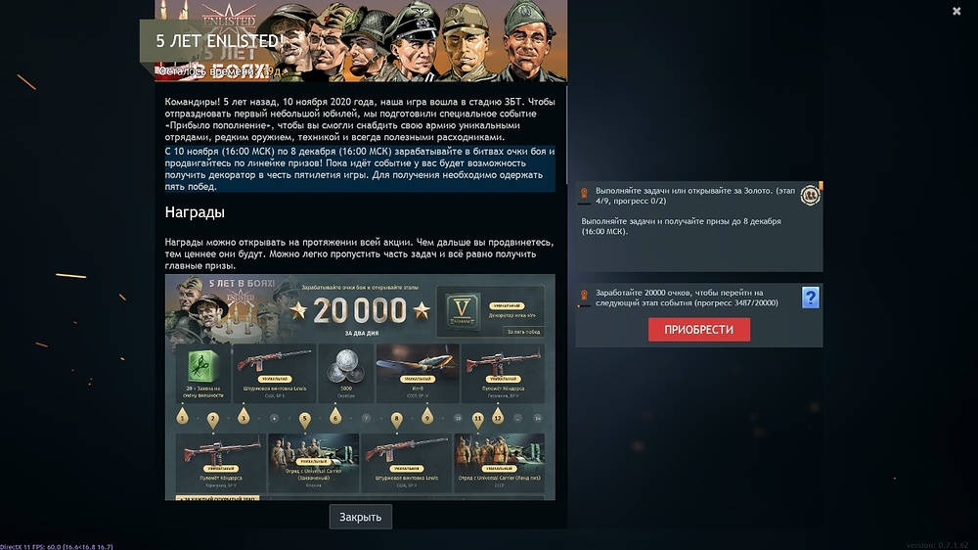Click the Il-8 aircraft reward image

click(418, 365)
